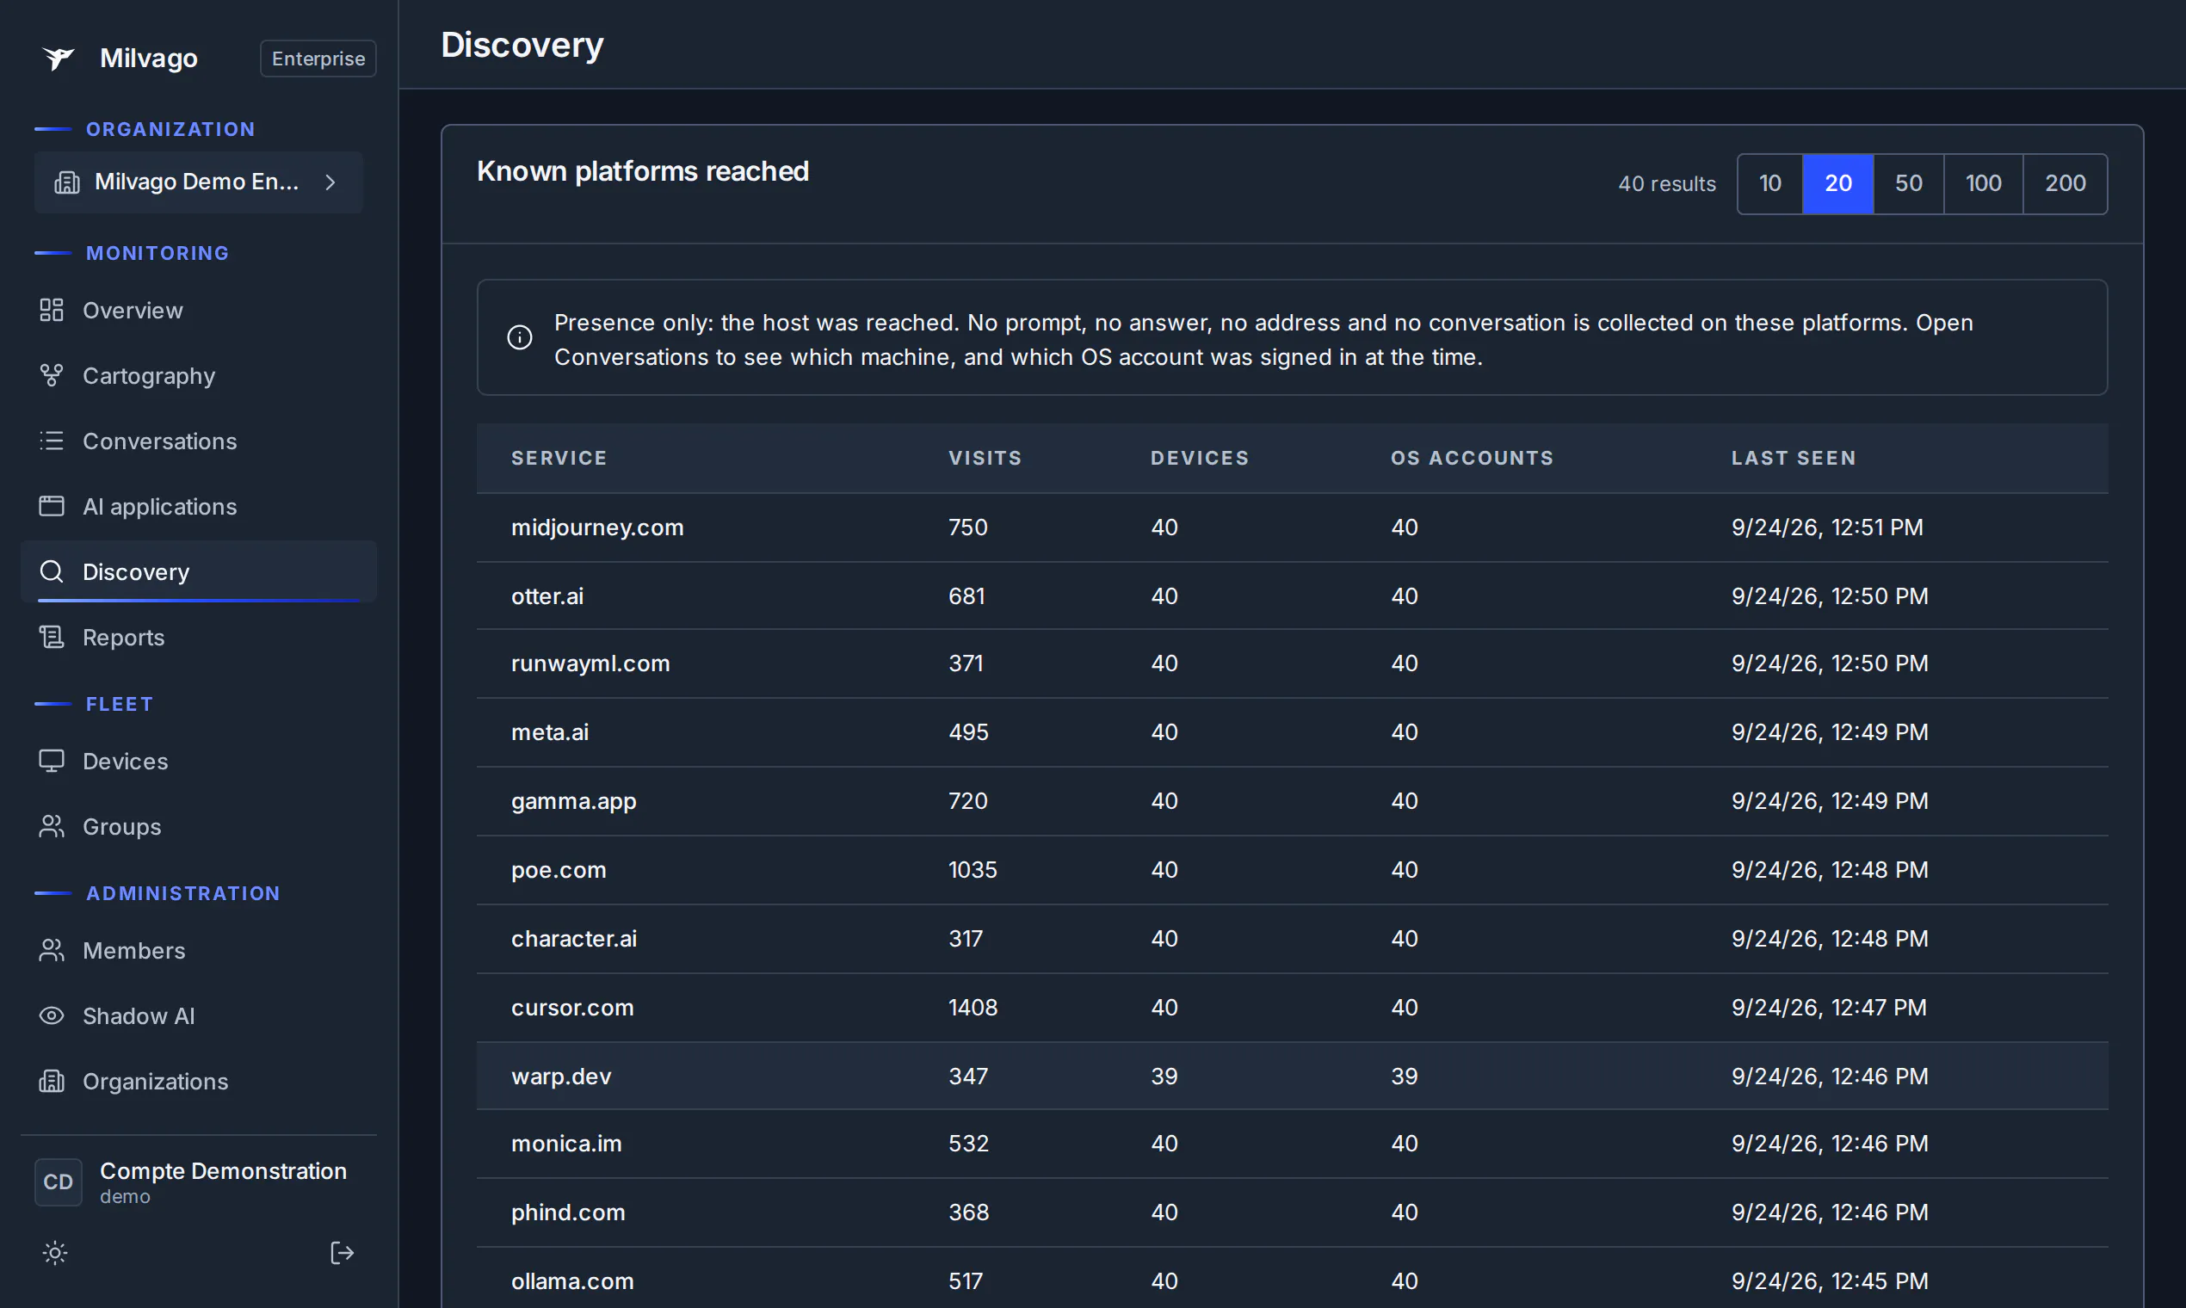Click the info icon in presence notice

point(520,337)
